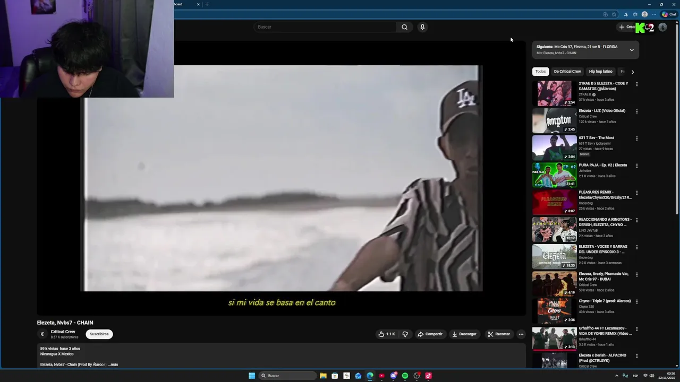Add page to favorites star in address bar
680x382 pixels.
point(614,14)
